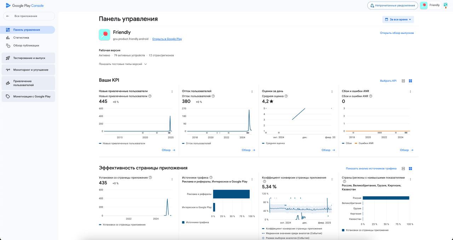This screenshot has width=453, height=240.
Task: Switch Ваши KPI section to list view
Action: click(x=403, y=80)
